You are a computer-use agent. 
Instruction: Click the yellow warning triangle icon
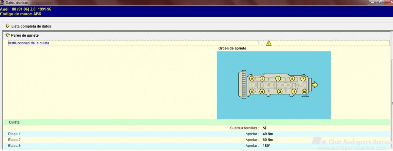(269, 43)
